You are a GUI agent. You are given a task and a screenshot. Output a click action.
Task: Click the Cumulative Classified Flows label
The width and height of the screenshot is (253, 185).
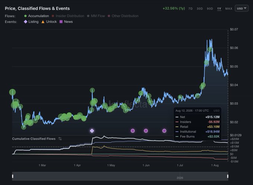pos(34,139)
